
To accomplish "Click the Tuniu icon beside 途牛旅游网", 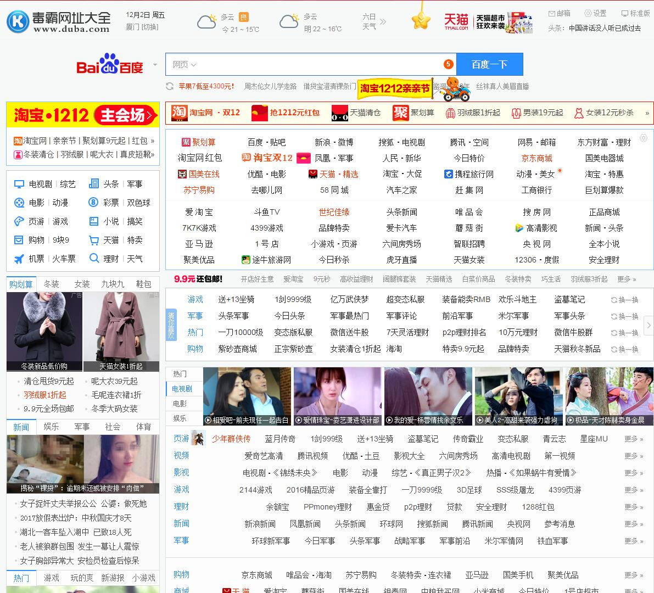I will click(x=245, y=260).
